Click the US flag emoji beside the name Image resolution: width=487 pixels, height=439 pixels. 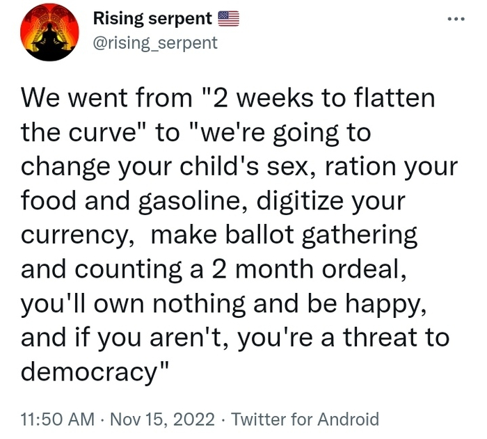pyautogui.click(x=229, y=19)
